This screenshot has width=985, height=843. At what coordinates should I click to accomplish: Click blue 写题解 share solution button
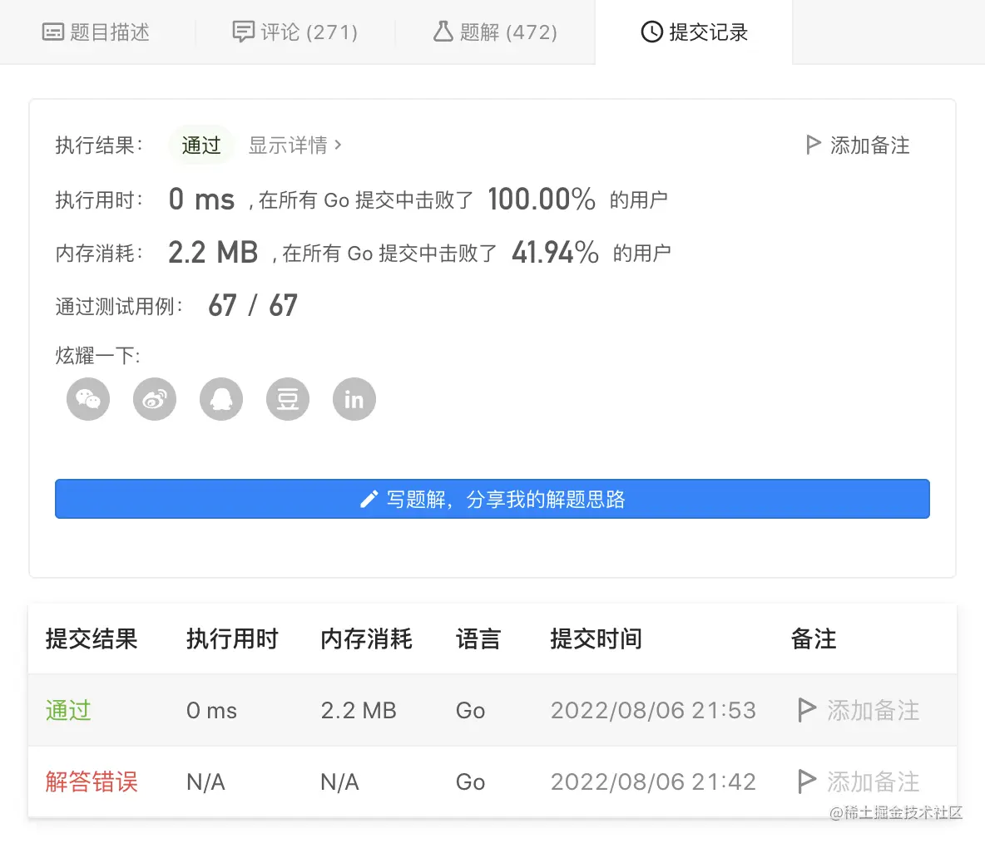tap(492, 499)
